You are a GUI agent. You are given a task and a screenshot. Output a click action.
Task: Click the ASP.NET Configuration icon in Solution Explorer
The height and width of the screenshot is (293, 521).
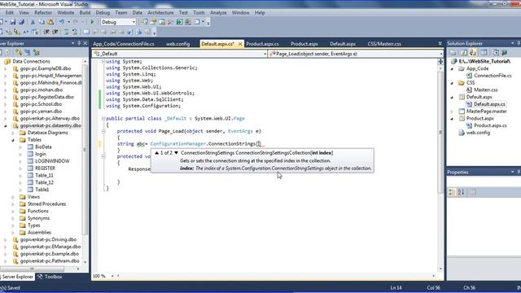click(x=505, y=52)
